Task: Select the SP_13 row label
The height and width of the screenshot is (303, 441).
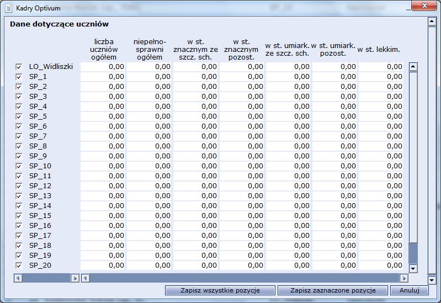Action: (40, 196)
